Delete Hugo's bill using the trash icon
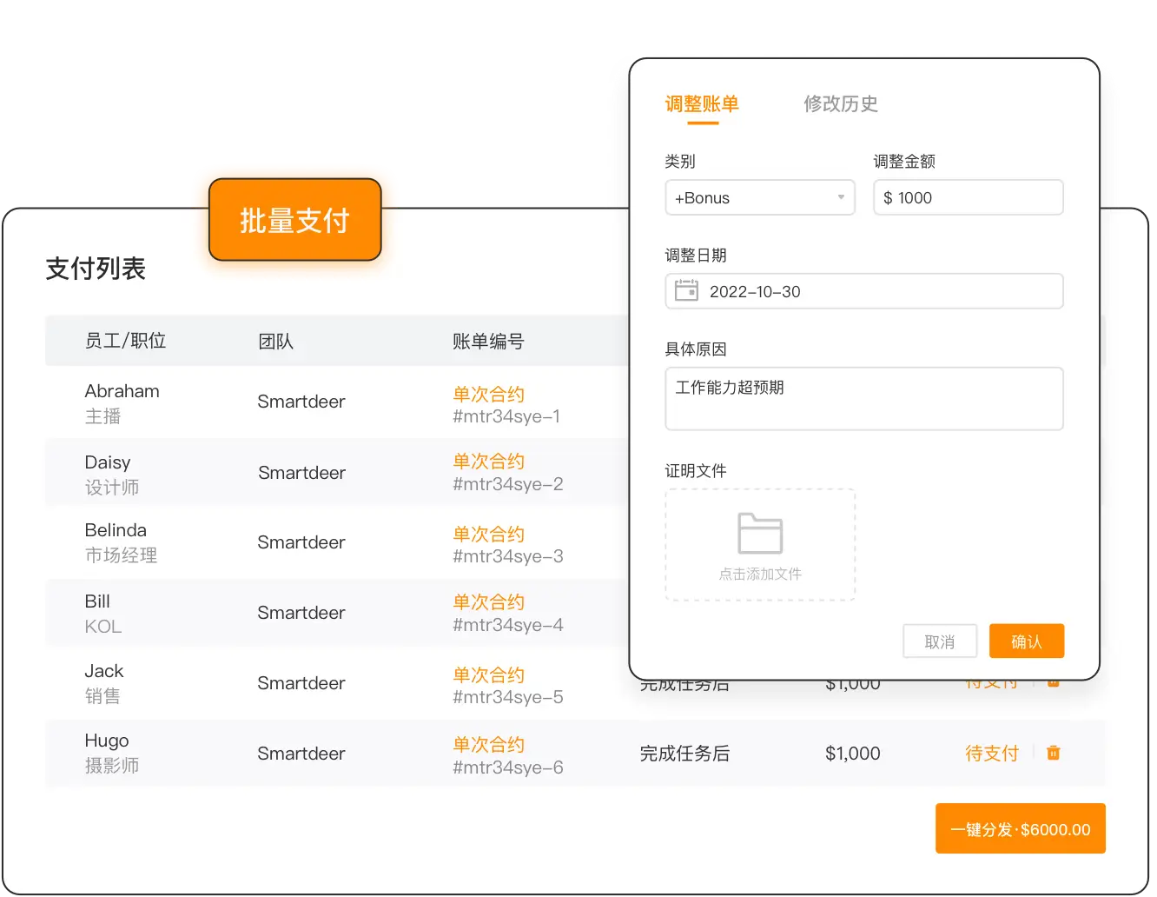The height and width of the screenshot is (897, 1157). [1053, 753]
